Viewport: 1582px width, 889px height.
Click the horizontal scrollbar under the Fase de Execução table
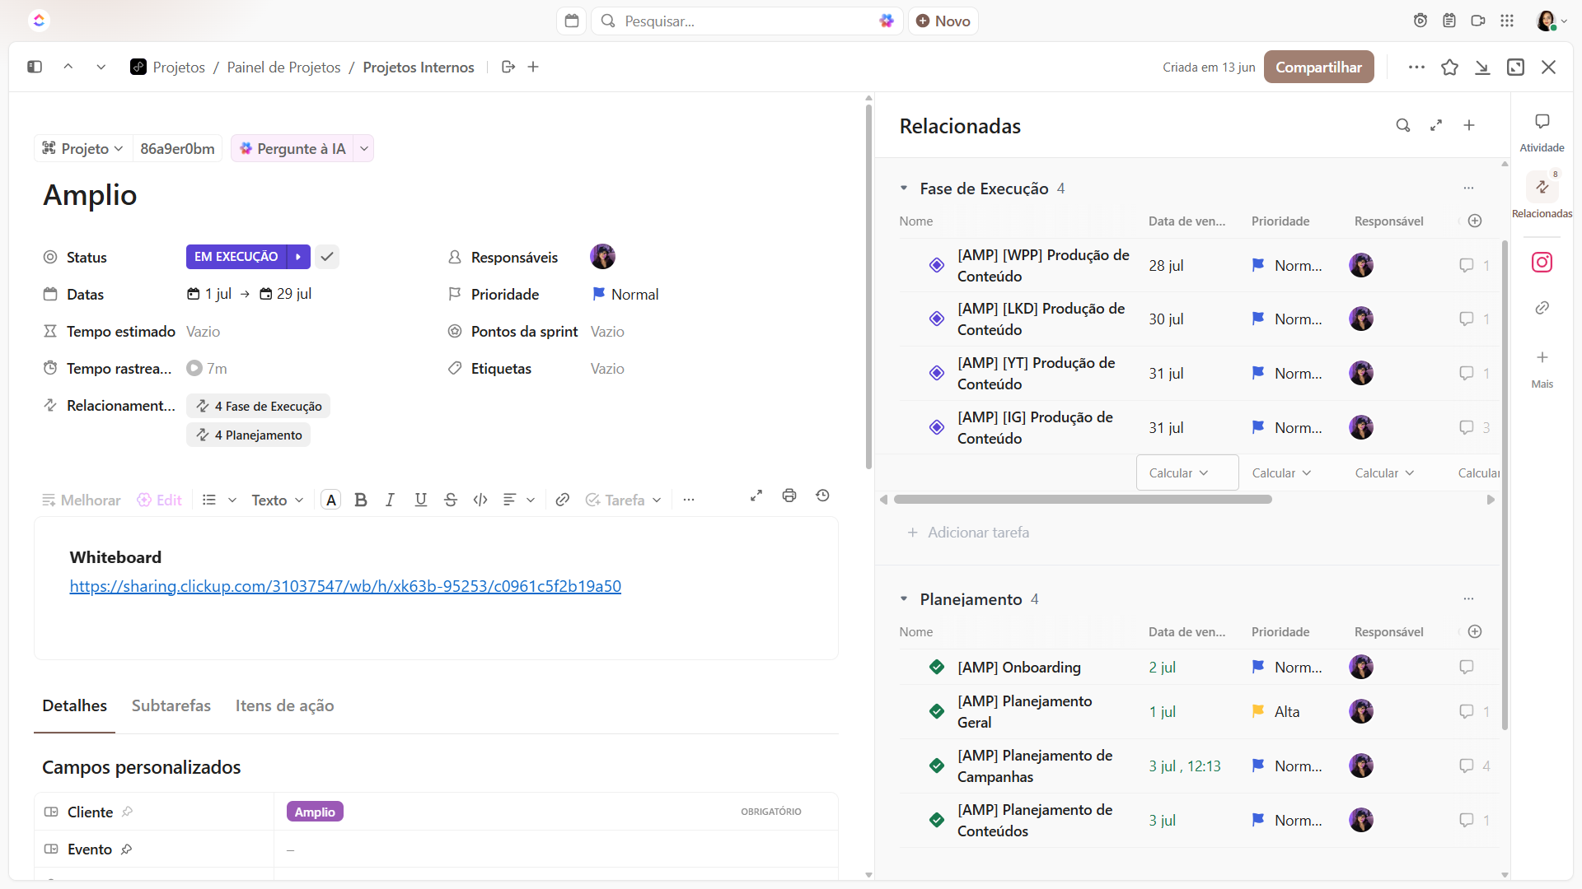pos(1083,500)
